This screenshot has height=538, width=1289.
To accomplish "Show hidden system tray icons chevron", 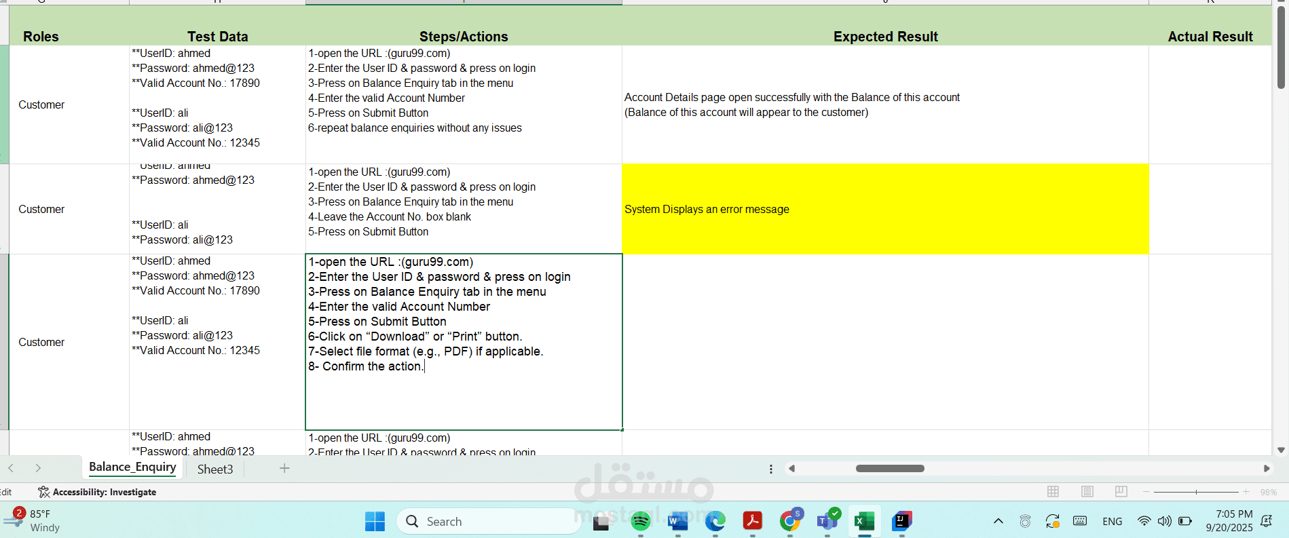I will click(x=998, y=521).
